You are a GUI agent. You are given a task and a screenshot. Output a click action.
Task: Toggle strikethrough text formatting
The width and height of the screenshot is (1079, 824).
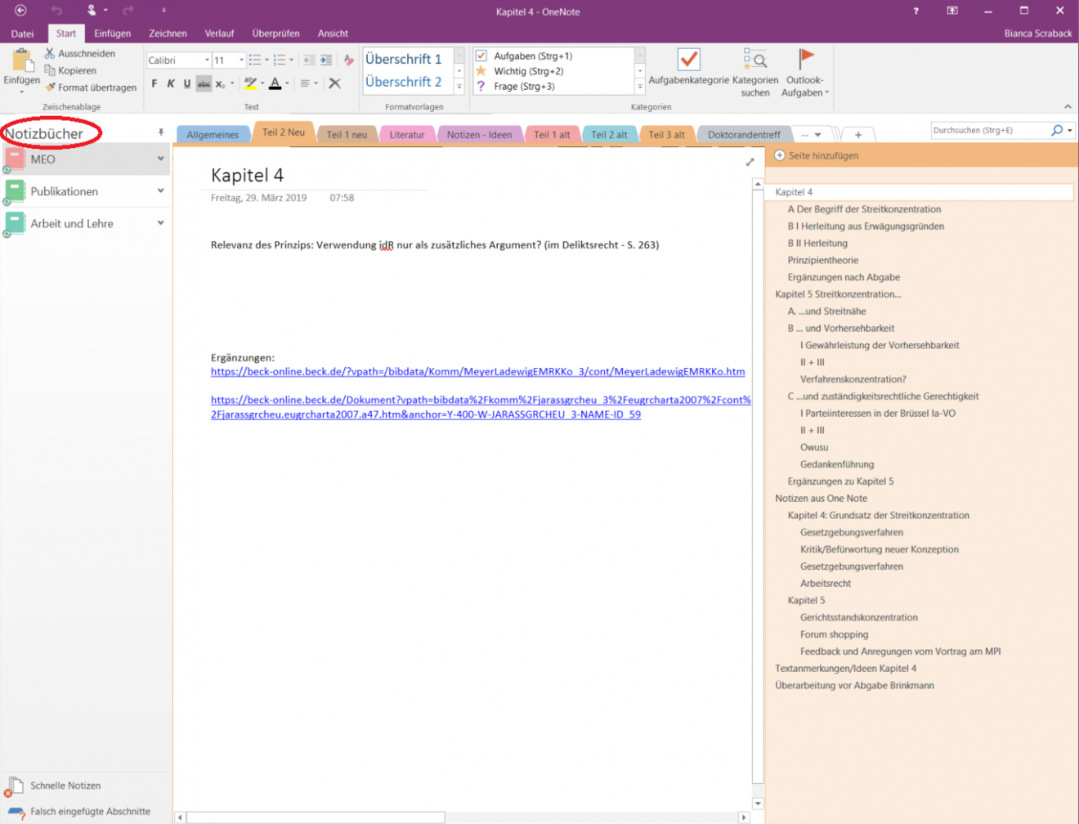(204, 83)
